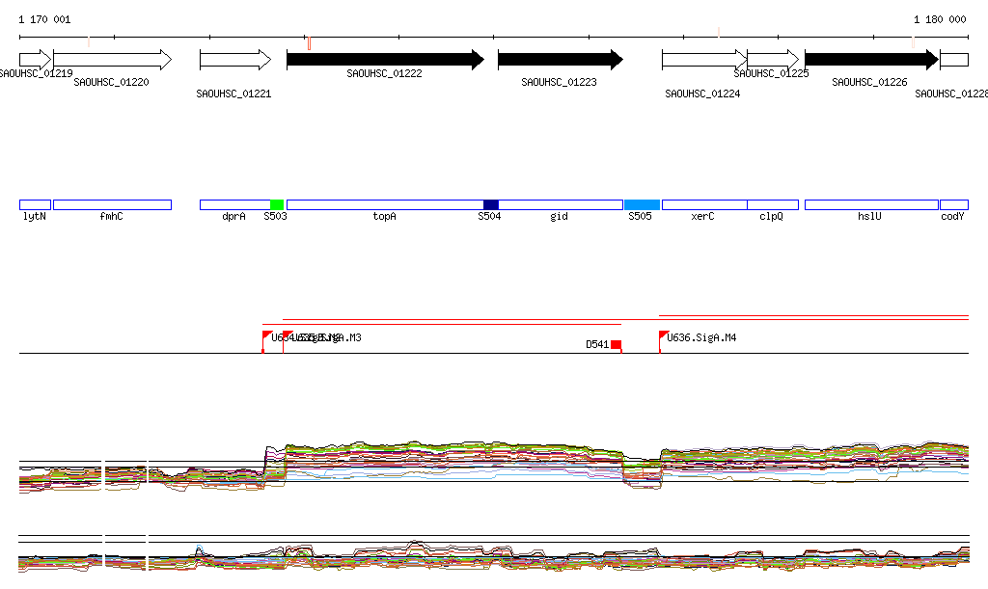Click the black SAOUHSC_01226 gene arrow
Viewport: 988px width, 589px height.
pyautogui.click(x=870, y=60)
